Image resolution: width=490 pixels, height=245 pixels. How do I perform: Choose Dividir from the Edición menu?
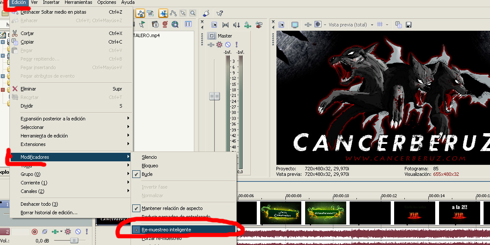[x=71, y=106]
